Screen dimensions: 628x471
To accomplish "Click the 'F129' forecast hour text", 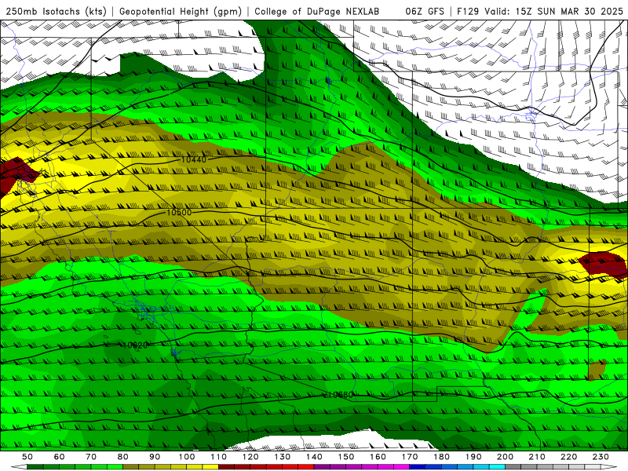I will coord(468,11).
